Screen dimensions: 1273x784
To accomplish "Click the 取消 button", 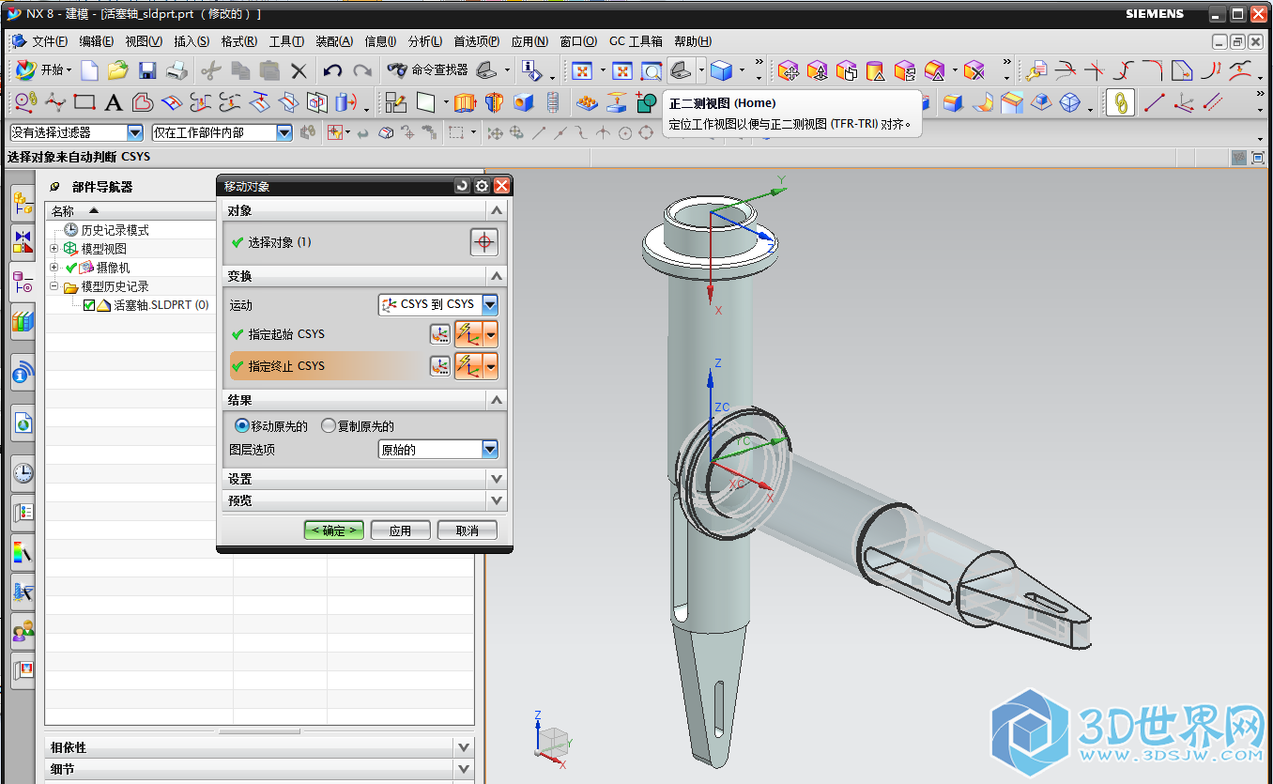I will point(468,530).
